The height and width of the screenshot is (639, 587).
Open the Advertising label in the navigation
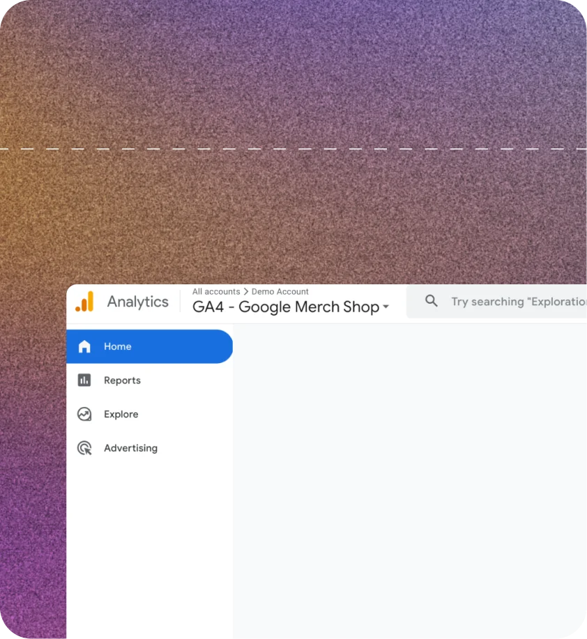tap(130, 448)
